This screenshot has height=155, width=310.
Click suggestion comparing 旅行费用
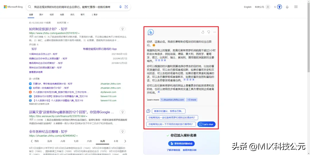pyautogui.click(x=171, y=124)
